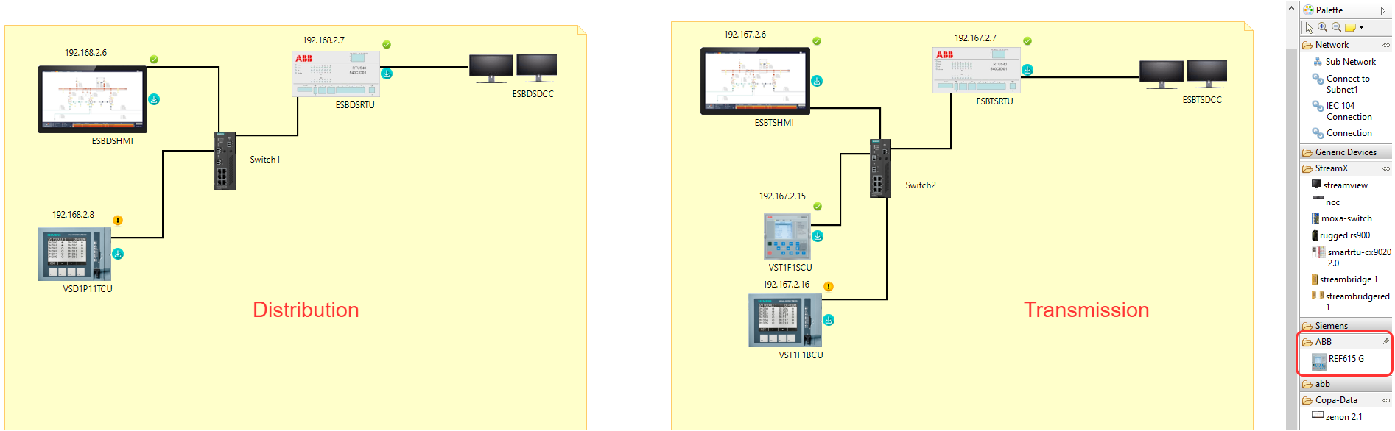Click download badge beside ESBDSRTU
This screenshot has width=1395, height=431.
(x=387, y=74)
